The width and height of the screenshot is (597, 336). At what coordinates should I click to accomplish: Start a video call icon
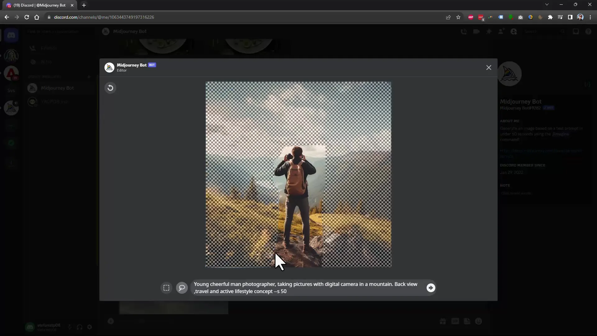[x=476, y=31]
